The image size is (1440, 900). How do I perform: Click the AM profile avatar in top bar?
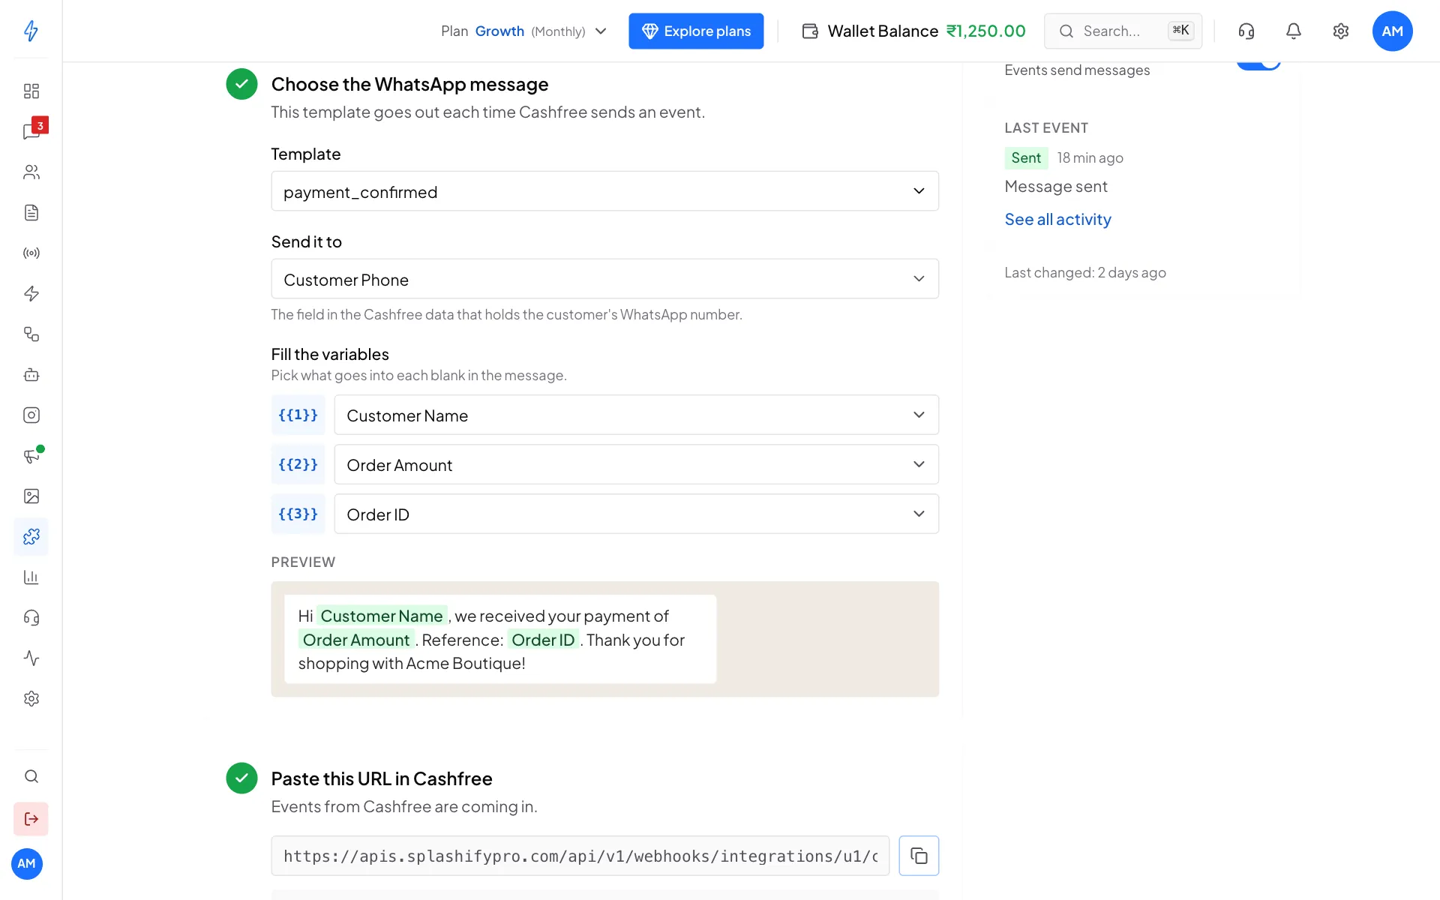(x=1392, y=31)
